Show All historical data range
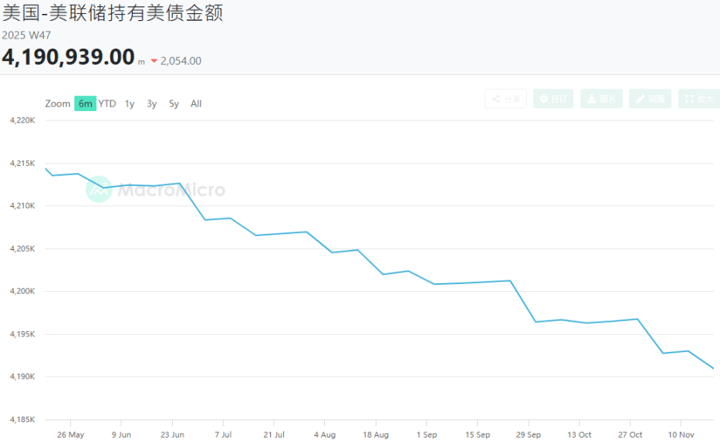The height and width of the screenshot is (443, 720). tap(196, 103)
